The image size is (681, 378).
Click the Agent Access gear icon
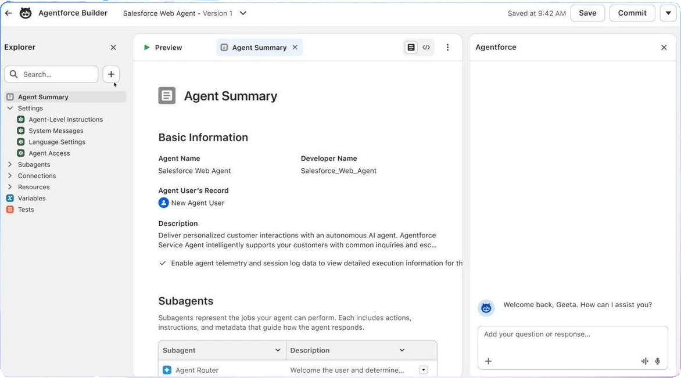coord(21,153)
